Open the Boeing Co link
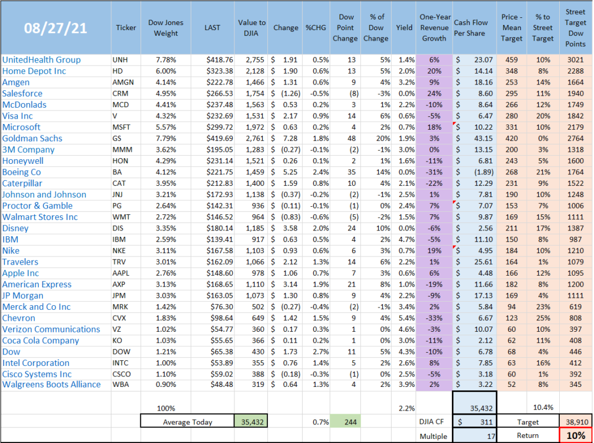The width and height of the screenshot is (594, 443). coord(21,172)
